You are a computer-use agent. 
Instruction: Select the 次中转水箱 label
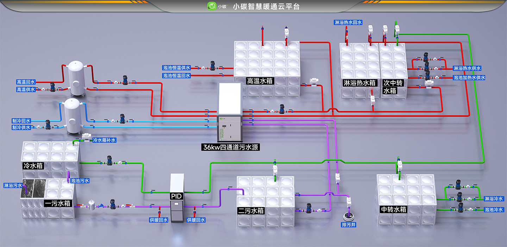tap(393, 87)
